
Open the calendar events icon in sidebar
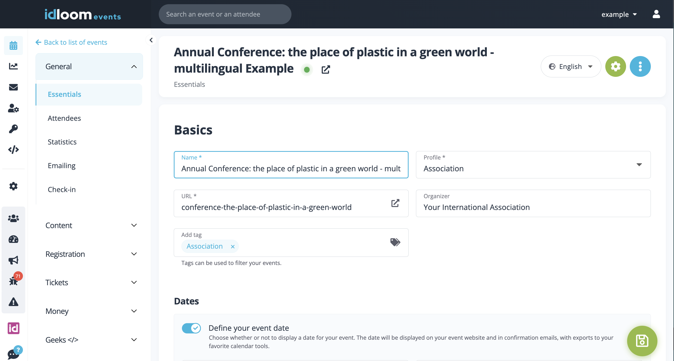(13, 46)
